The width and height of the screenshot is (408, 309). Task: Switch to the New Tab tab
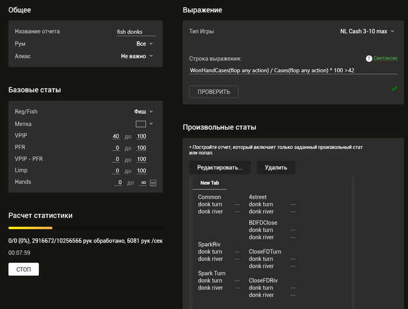pyautogui.click(x=209, y=183)
